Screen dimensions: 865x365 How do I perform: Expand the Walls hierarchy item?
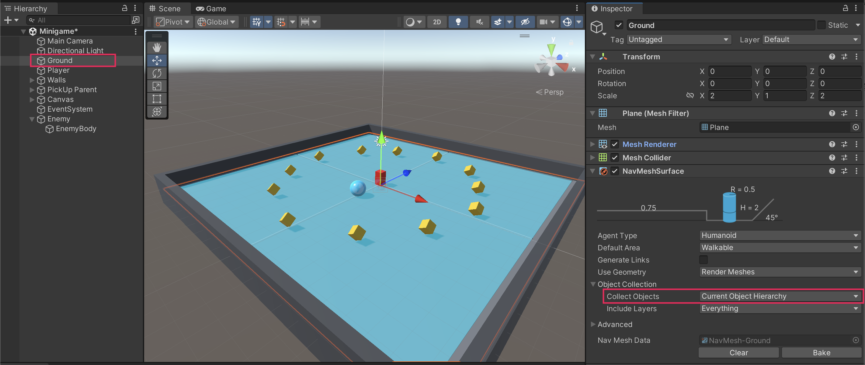tap(32, 80)
